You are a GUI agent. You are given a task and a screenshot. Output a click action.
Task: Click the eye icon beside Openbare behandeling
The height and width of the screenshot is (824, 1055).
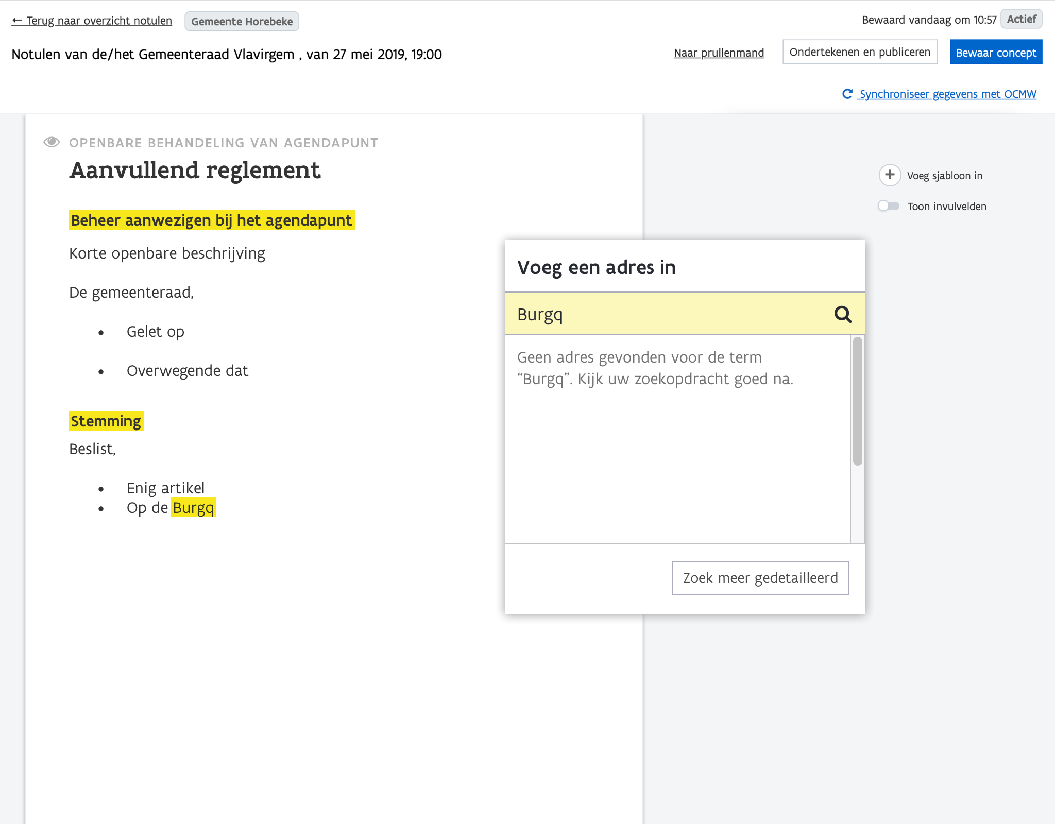[52, 142]
